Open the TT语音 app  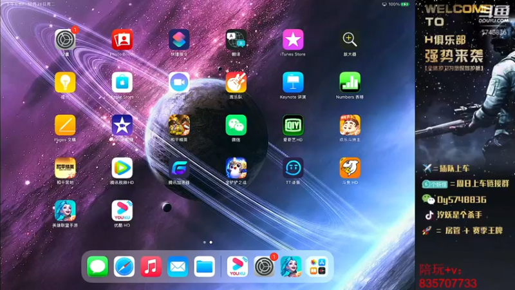[x=293, y=168]
